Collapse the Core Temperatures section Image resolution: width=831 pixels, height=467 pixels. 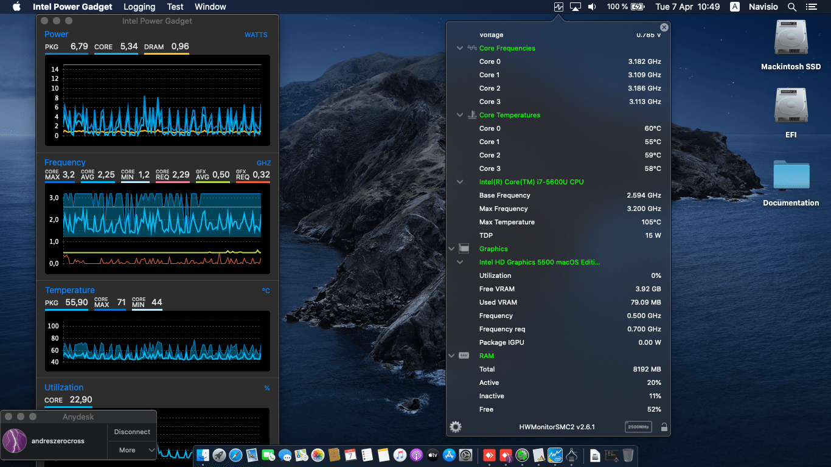(x=460, y=115)
